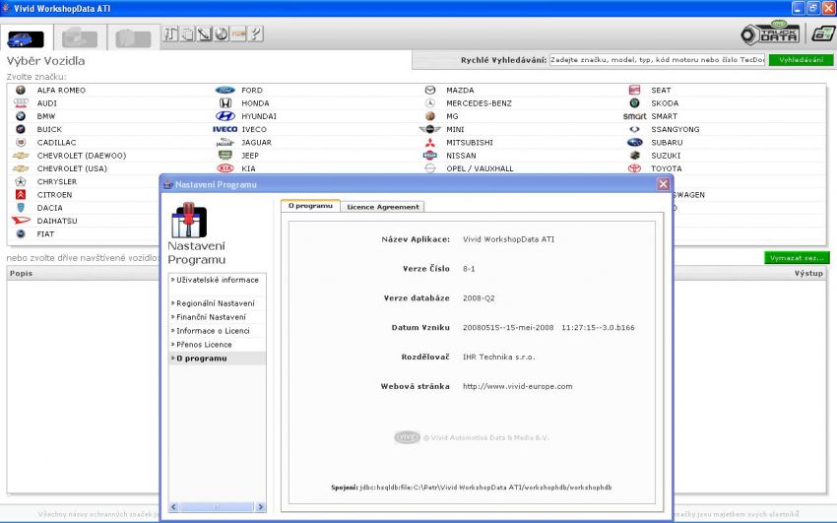Close the Nastavení Programu dialog
This screenshot has width=837, height=523.
[x=663, y=184]
